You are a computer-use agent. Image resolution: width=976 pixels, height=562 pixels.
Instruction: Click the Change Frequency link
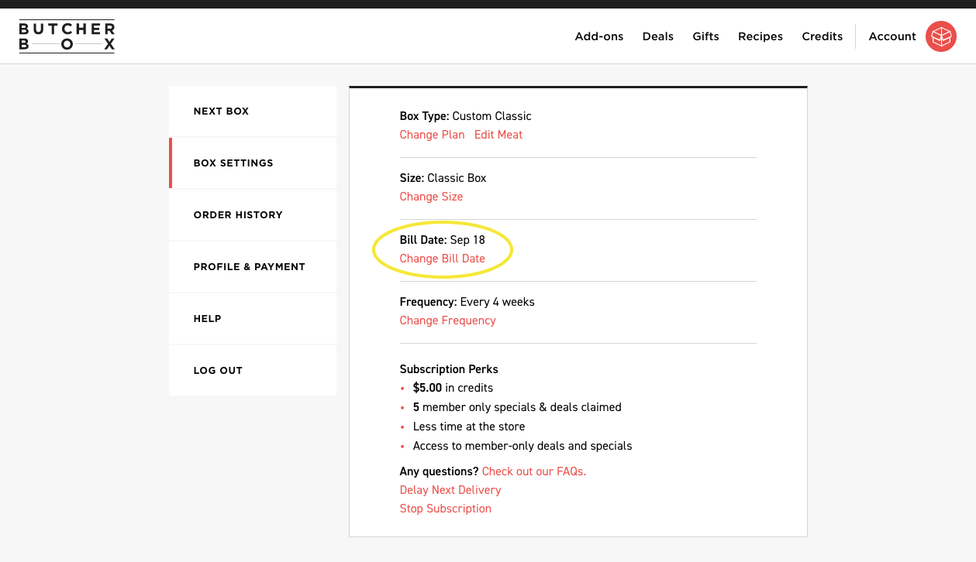tap(447, 320)
